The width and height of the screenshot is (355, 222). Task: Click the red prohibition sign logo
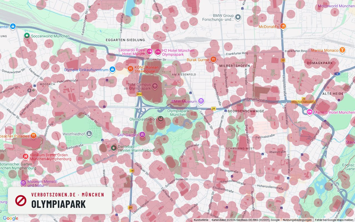[21, 200]
